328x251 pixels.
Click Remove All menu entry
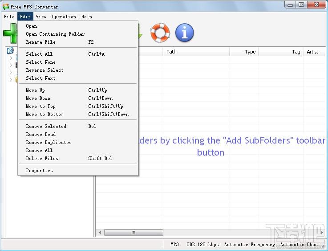tap(78, 150)
